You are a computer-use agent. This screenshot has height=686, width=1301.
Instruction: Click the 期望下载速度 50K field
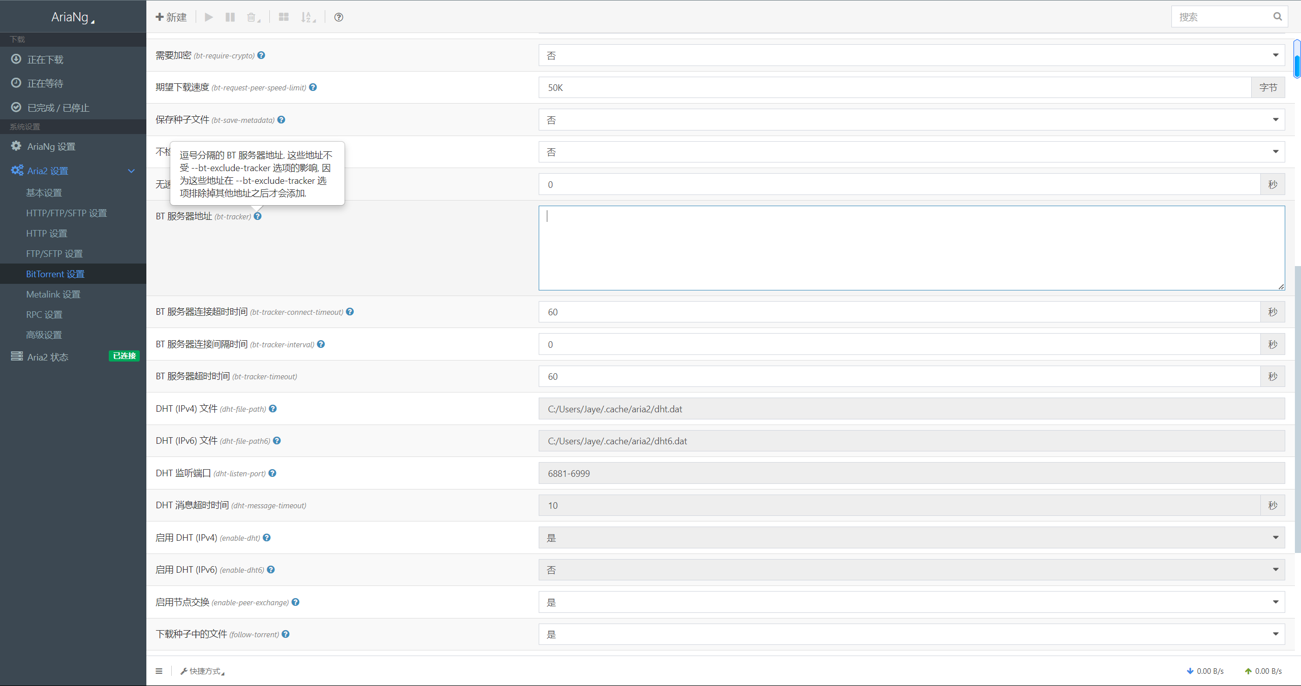[895, 87]
